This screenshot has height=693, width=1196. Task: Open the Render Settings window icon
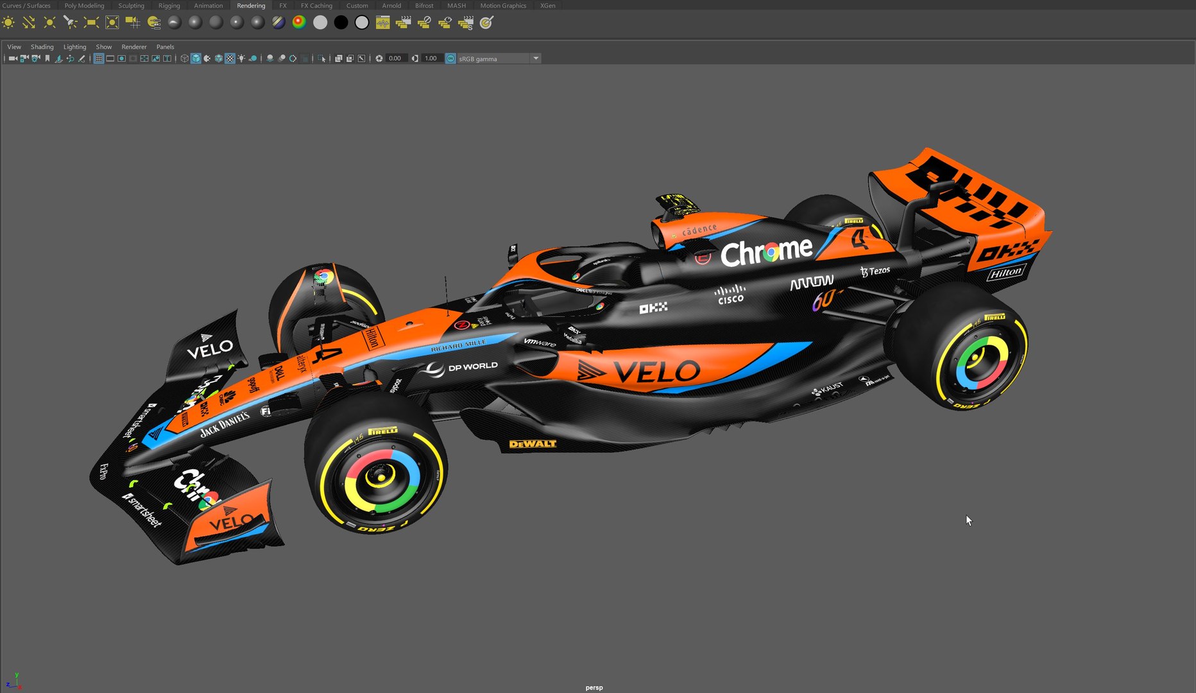tap(382, 22)
